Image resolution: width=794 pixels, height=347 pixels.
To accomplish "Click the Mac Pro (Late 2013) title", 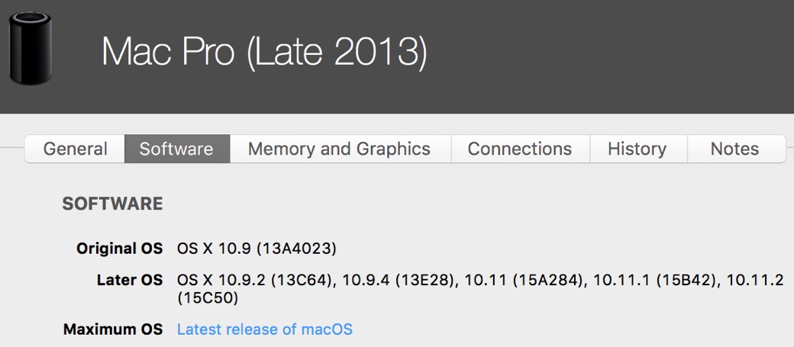I will pos(264,50).
